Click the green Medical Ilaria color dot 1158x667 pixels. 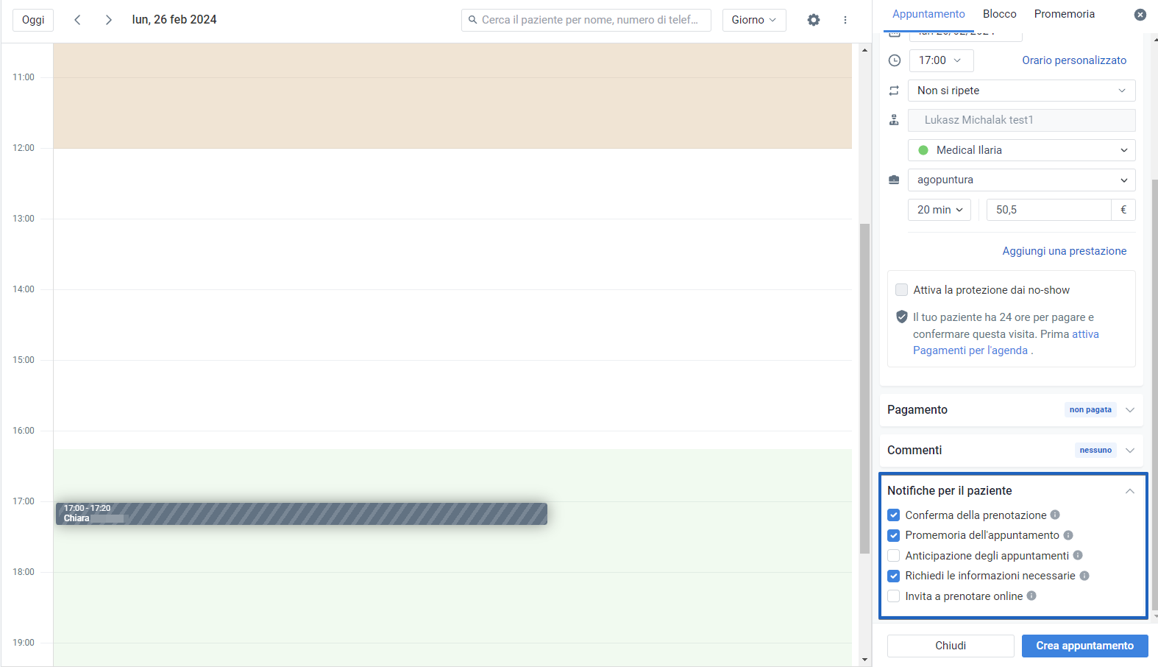[x=923, y=150]
